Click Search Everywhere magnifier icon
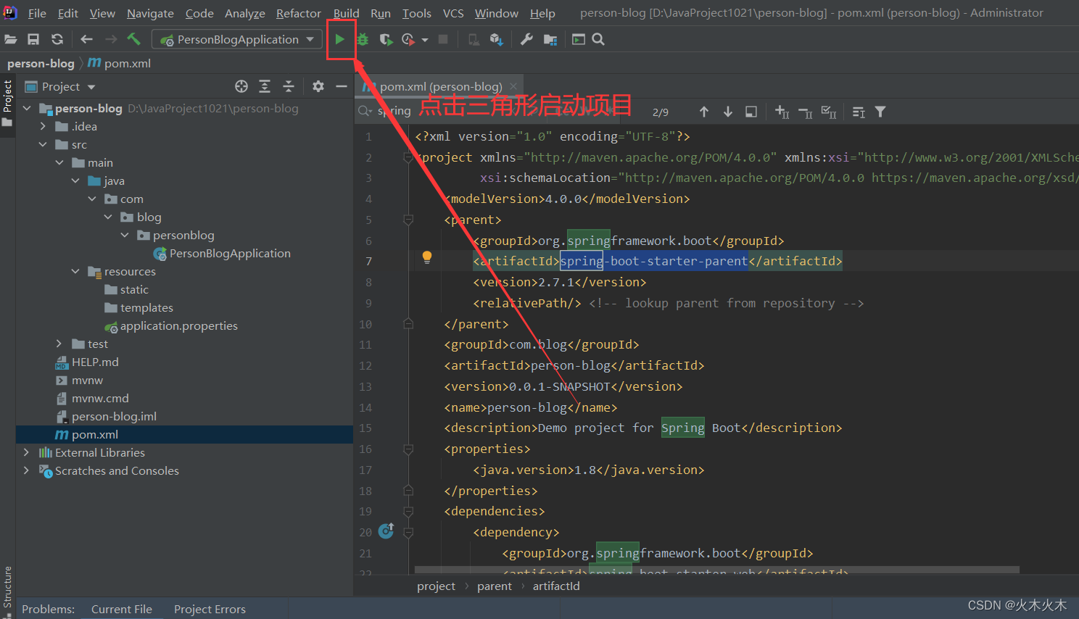The width and height of the screenshot is (1079, 619). tap(598, 39)
